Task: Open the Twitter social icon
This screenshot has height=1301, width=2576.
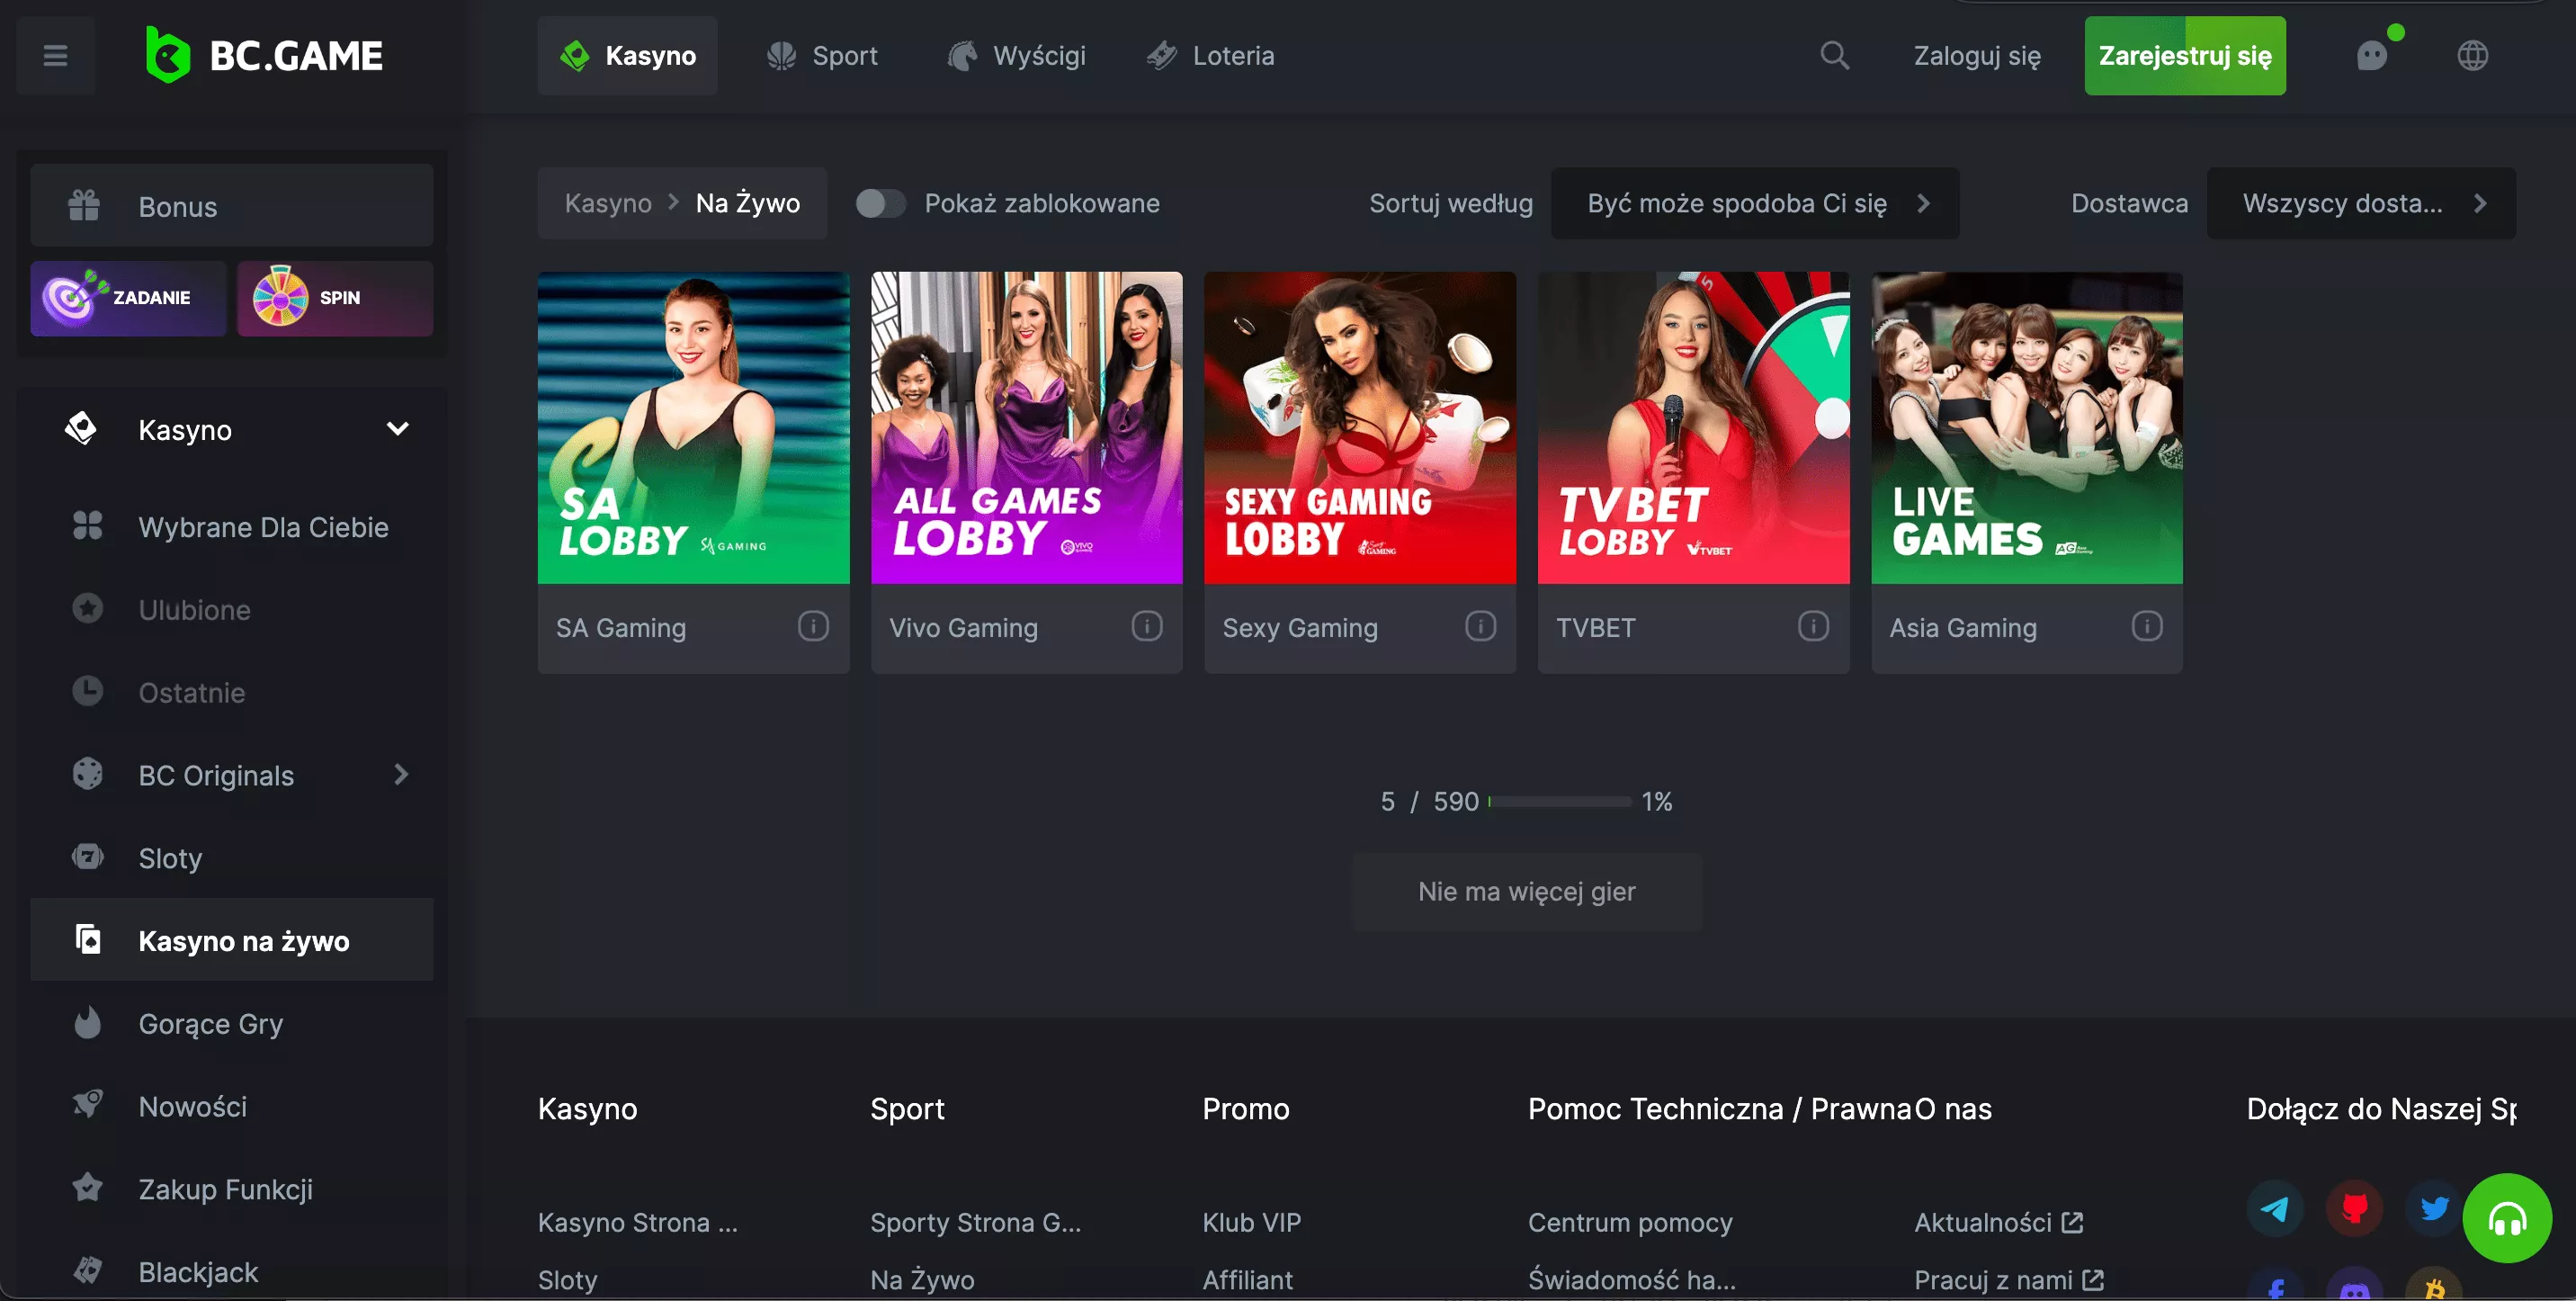Action: (x=2433, y=1209)
